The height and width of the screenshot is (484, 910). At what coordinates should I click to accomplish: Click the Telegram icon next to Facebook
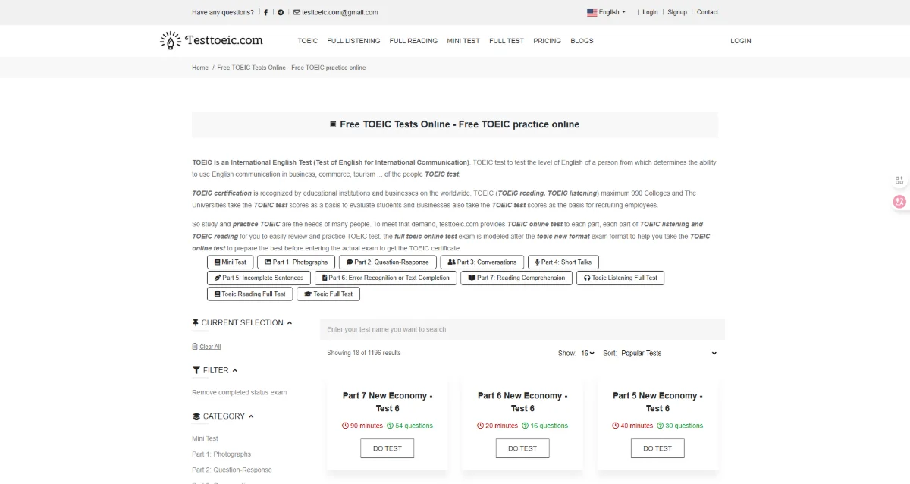point(279,12)
